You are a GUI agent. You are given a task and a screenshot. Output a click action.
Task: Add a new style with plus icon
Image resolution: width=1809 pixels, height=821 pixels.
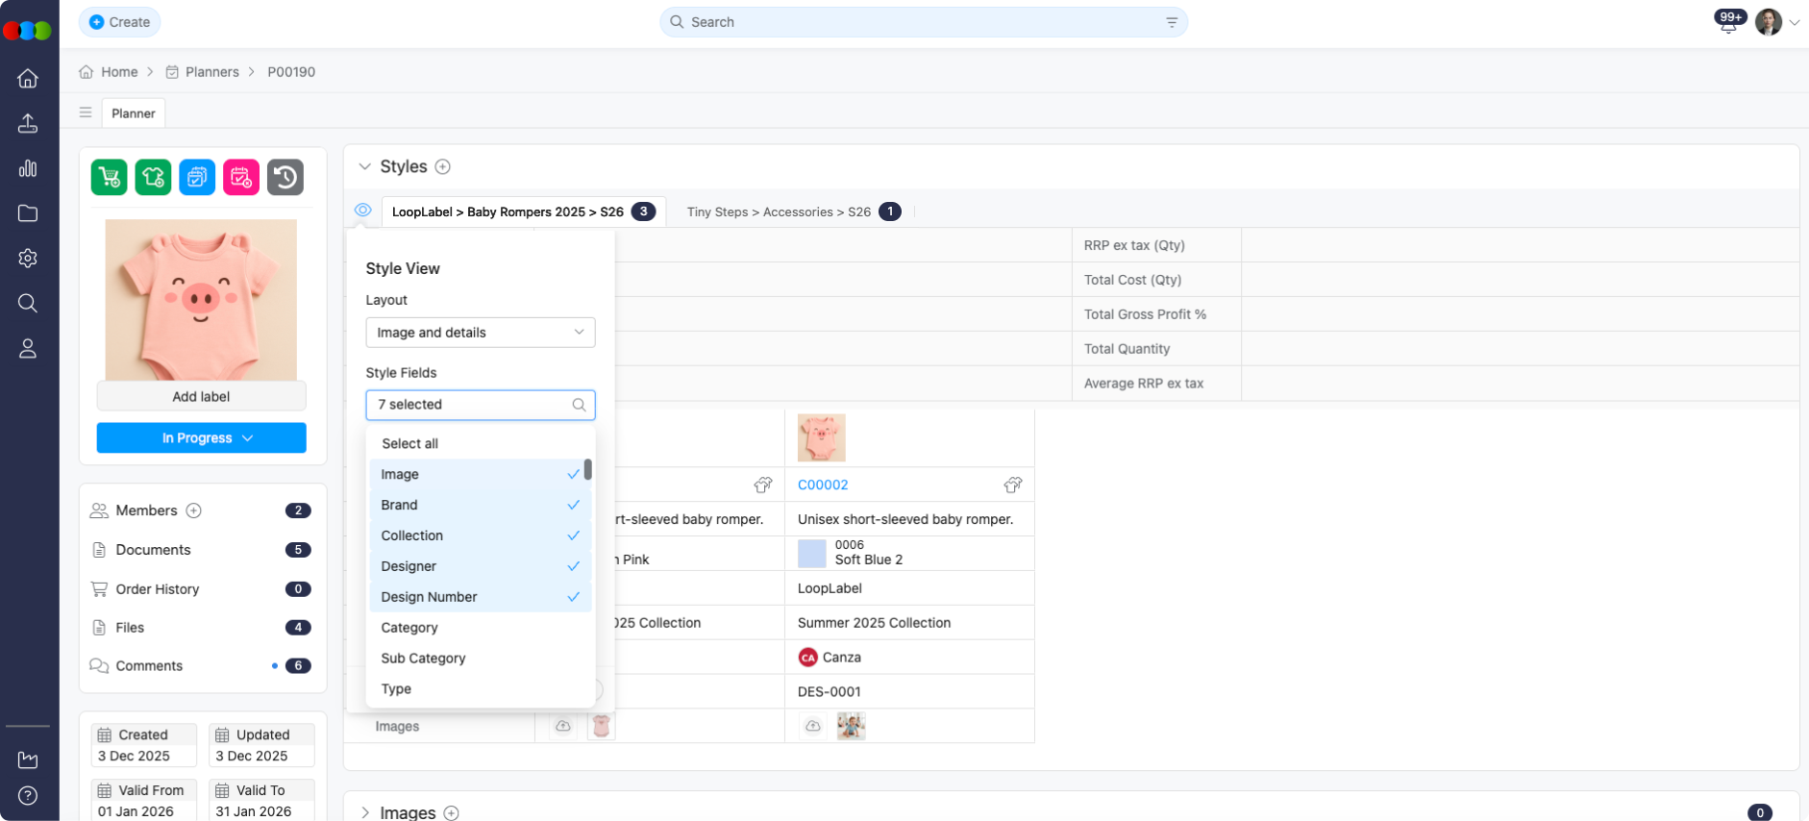[x=443, y=166]
